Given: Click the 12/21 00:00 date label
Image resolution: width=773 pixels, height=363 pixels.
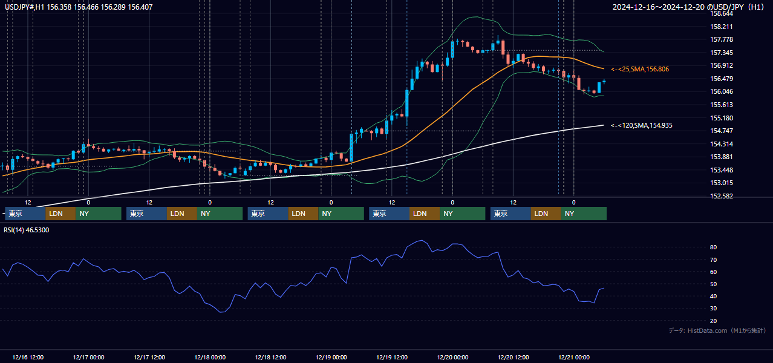Looking at the screenshot, I should pyautogui.click(x=574, y=357).
